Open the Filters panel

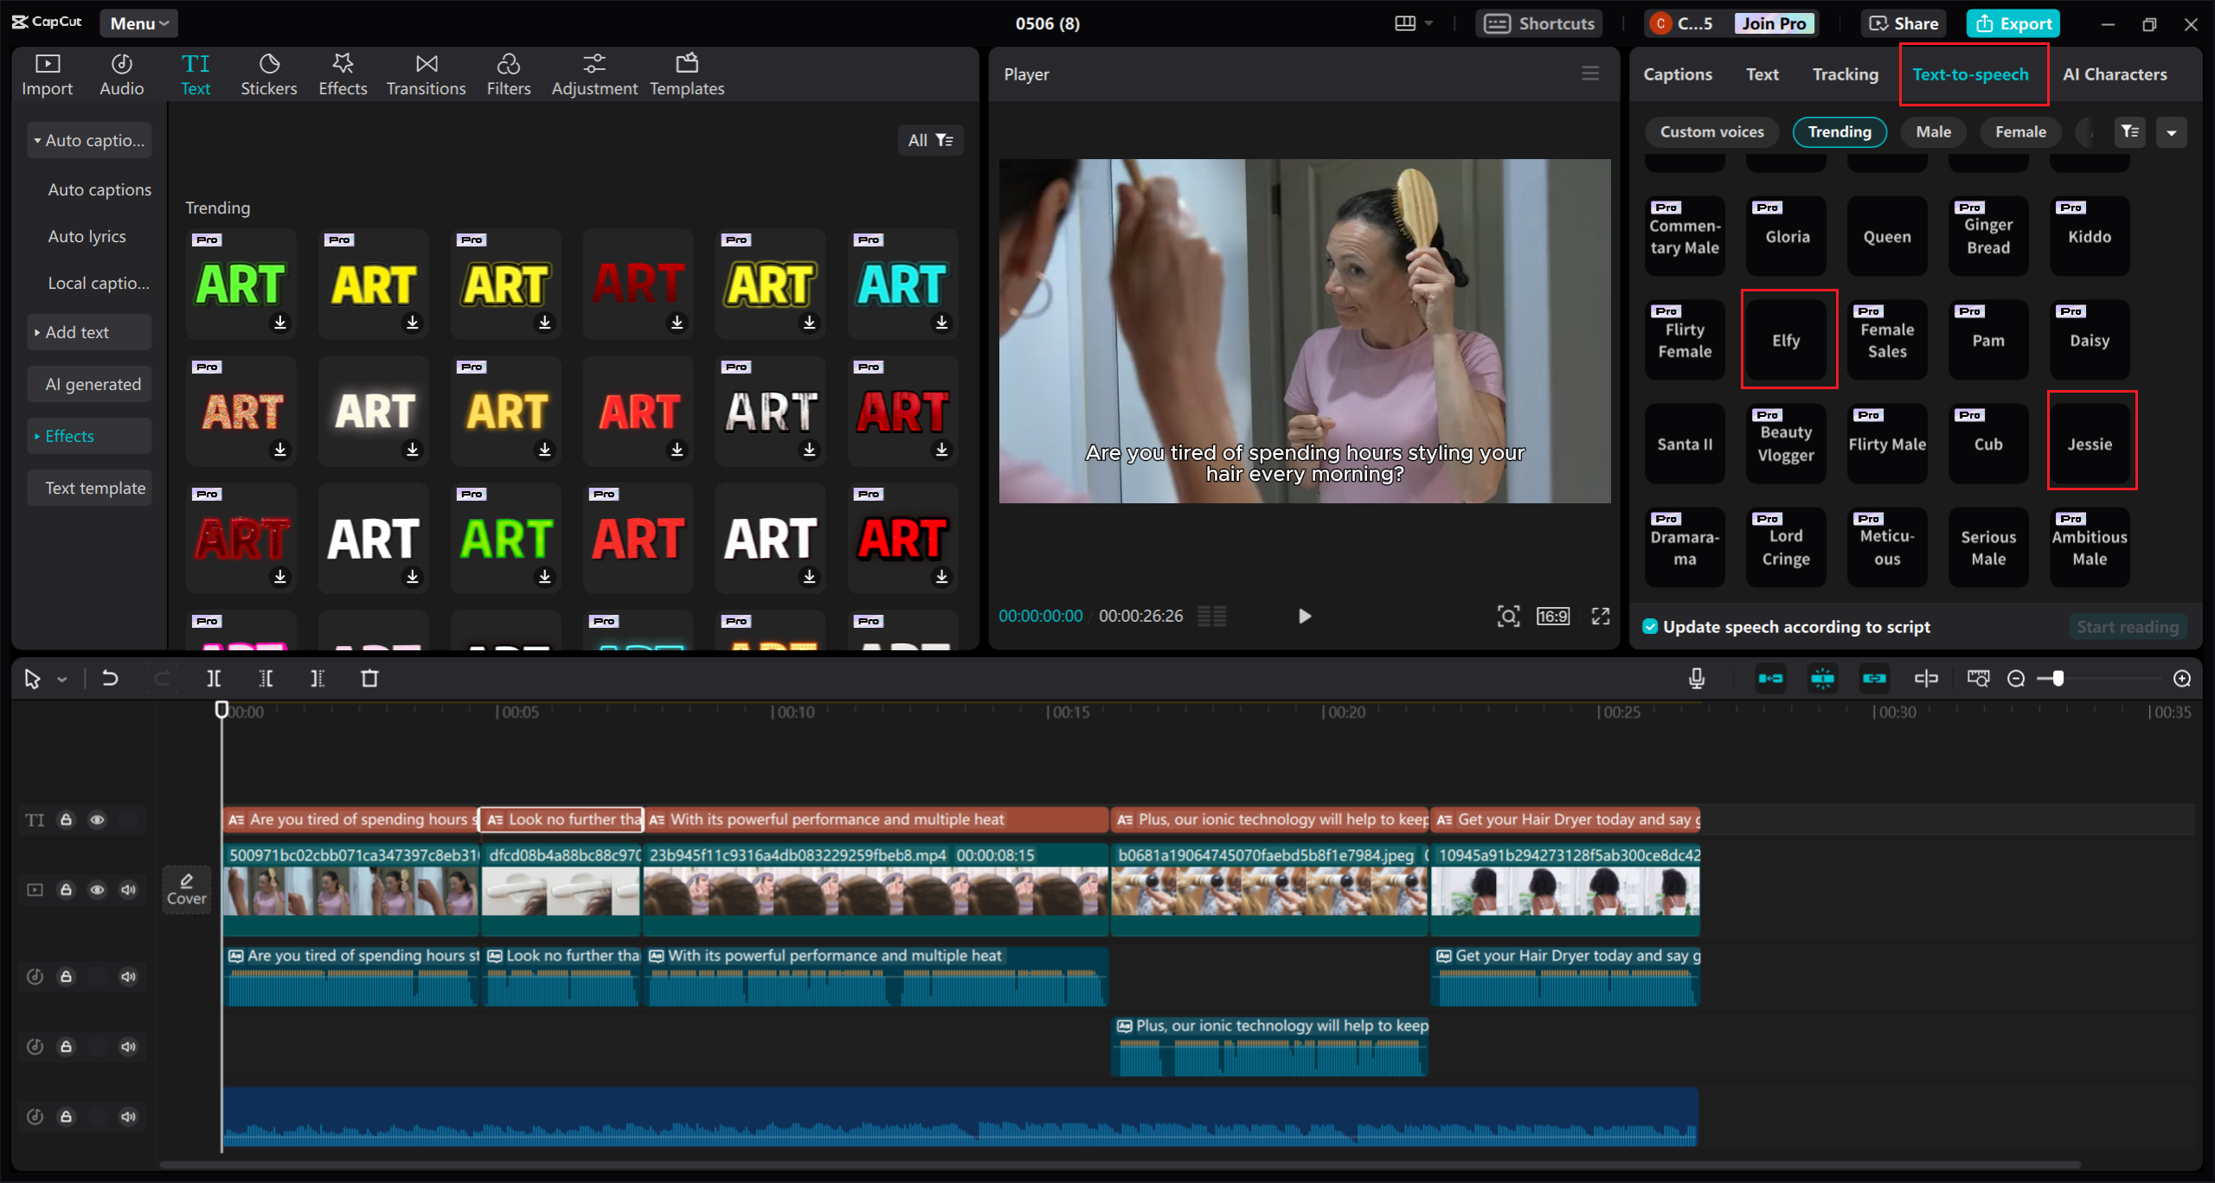coord(508,74)
